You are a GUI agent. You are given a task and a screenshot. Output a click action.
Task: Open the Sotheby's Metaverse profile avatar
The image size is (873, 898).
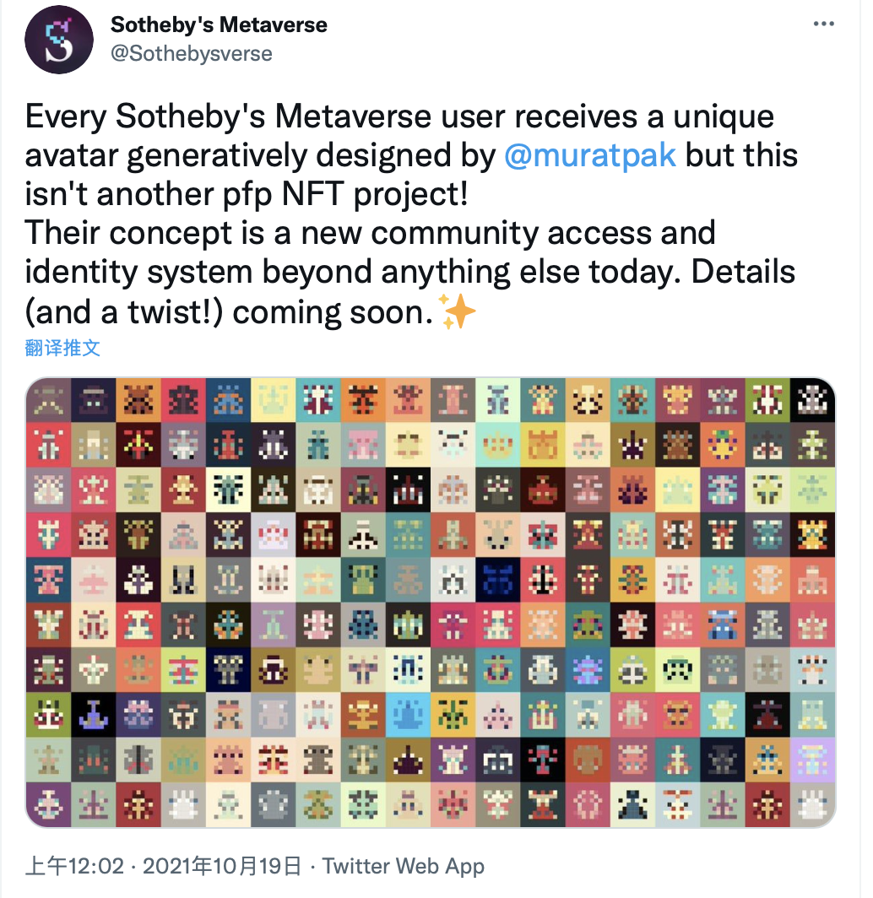[x=58, y=40]
